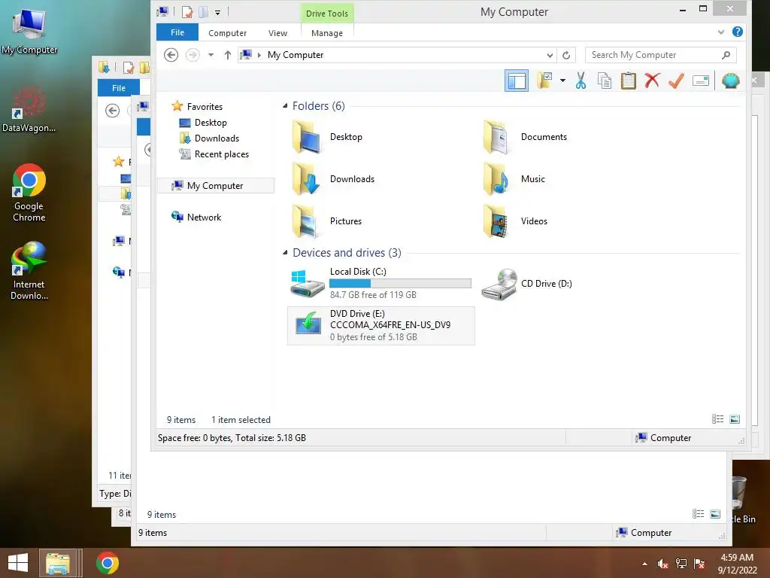Image resolution: width=770 pixels, height=578 pixels.
Task: Select Downloads under Favorites
Action: pyautogui.click(x=209, y=138)
